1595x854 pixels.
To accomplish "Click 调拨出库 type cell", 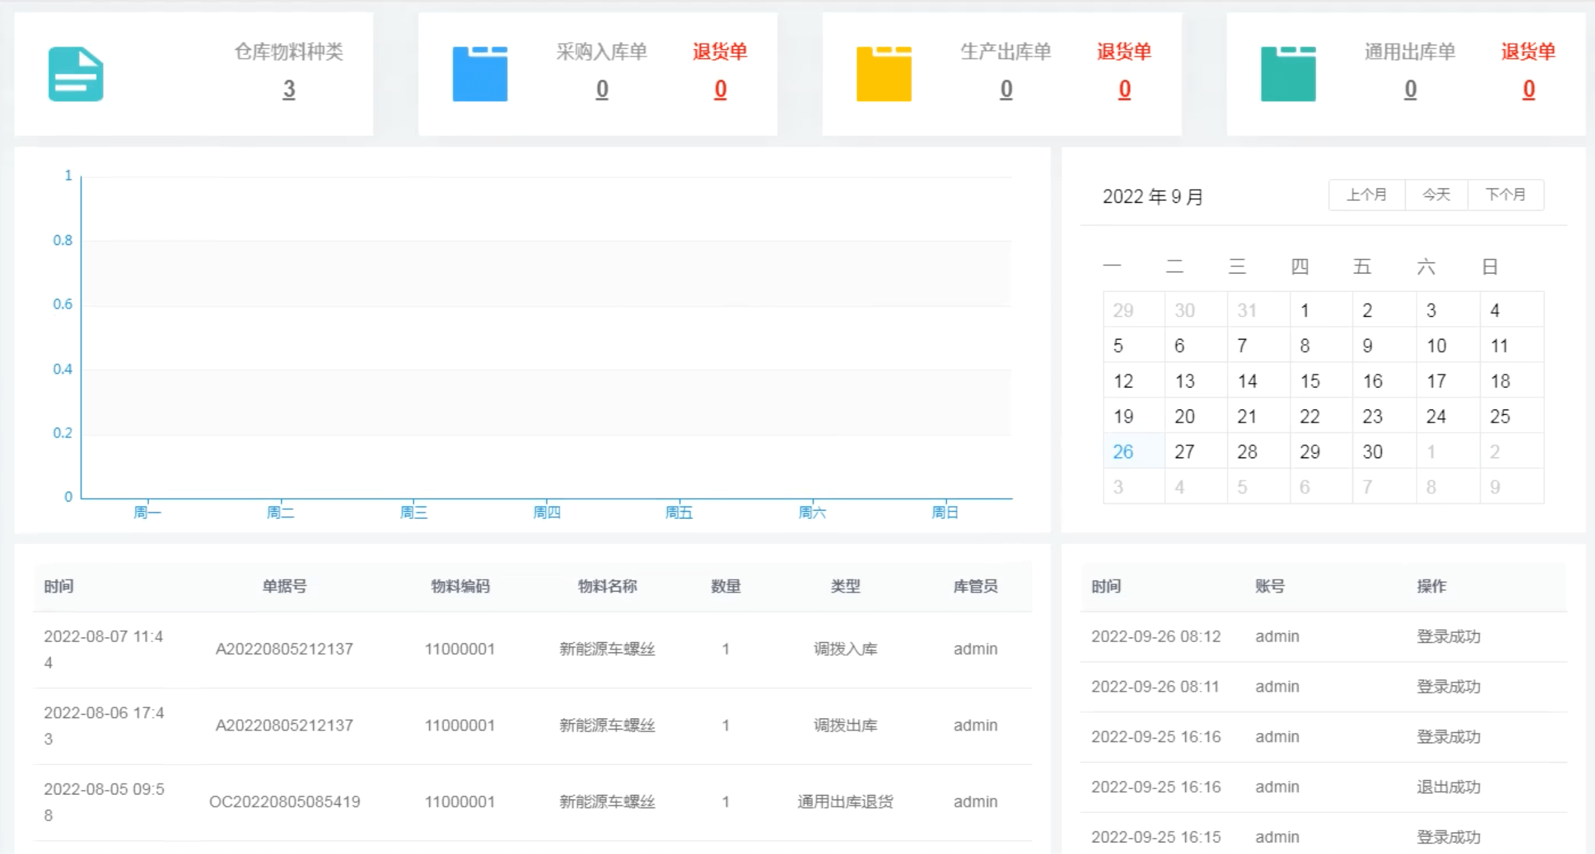I will [x=845, y=726].
